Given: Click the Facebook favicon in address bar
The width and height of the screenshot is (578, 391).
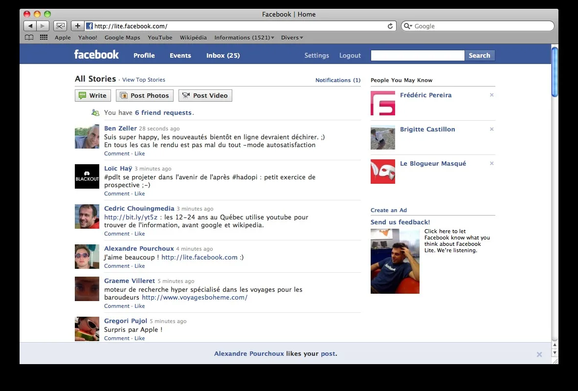Looking at the screenshot, I should [89, 26].
